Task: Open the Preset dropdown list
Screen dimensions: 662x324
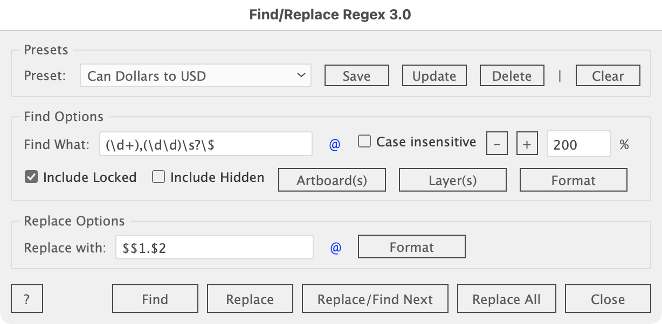Action: click(x=195, y=76)
